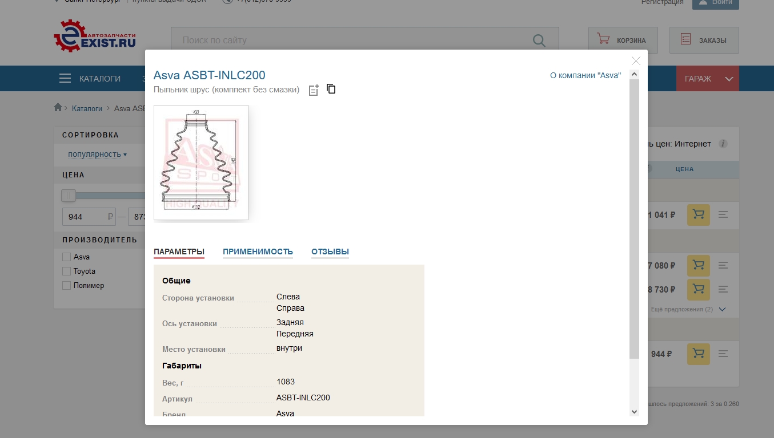Click the copy part number icon
The height and width of the screenshot is (438, 774).
(x=331, y=88)
